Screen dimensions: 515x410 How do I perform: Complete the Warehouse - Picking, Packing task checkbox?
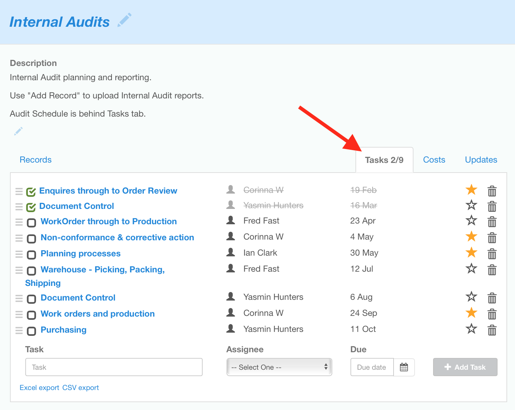click(x=31, y=271)
